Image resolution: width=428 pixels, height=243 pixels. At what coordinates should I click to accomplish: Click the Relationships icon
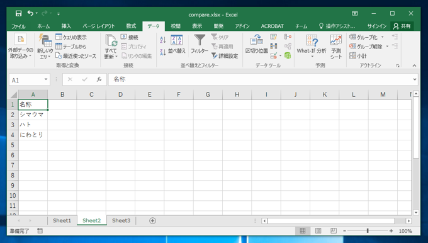click(x=288, y=47)
